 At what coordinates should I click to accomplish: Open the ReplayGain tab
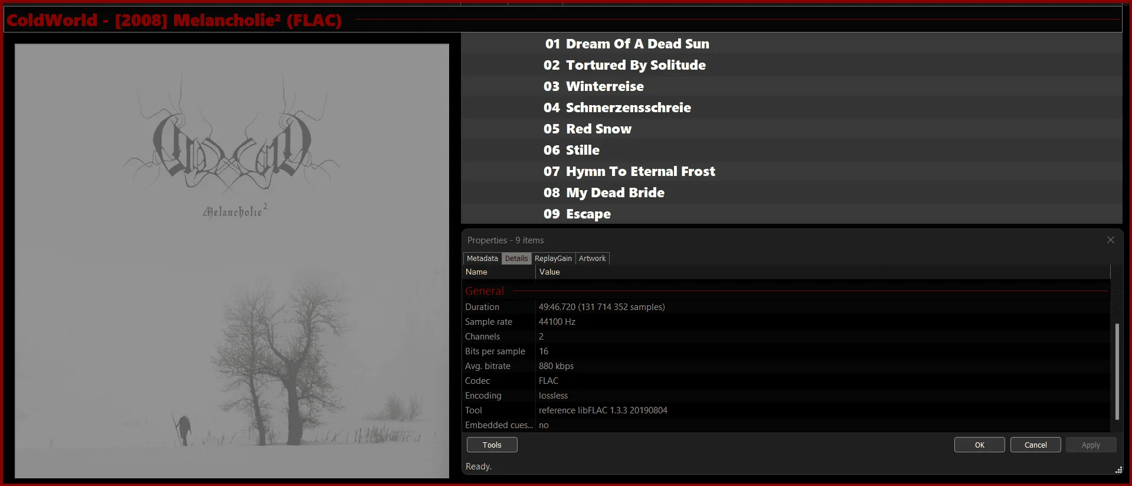click(553, 259)
